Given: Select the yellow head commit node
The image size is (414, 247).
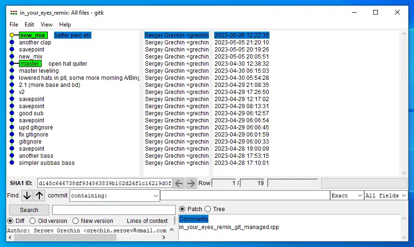Looking at the screenshot, I should 12,35.
